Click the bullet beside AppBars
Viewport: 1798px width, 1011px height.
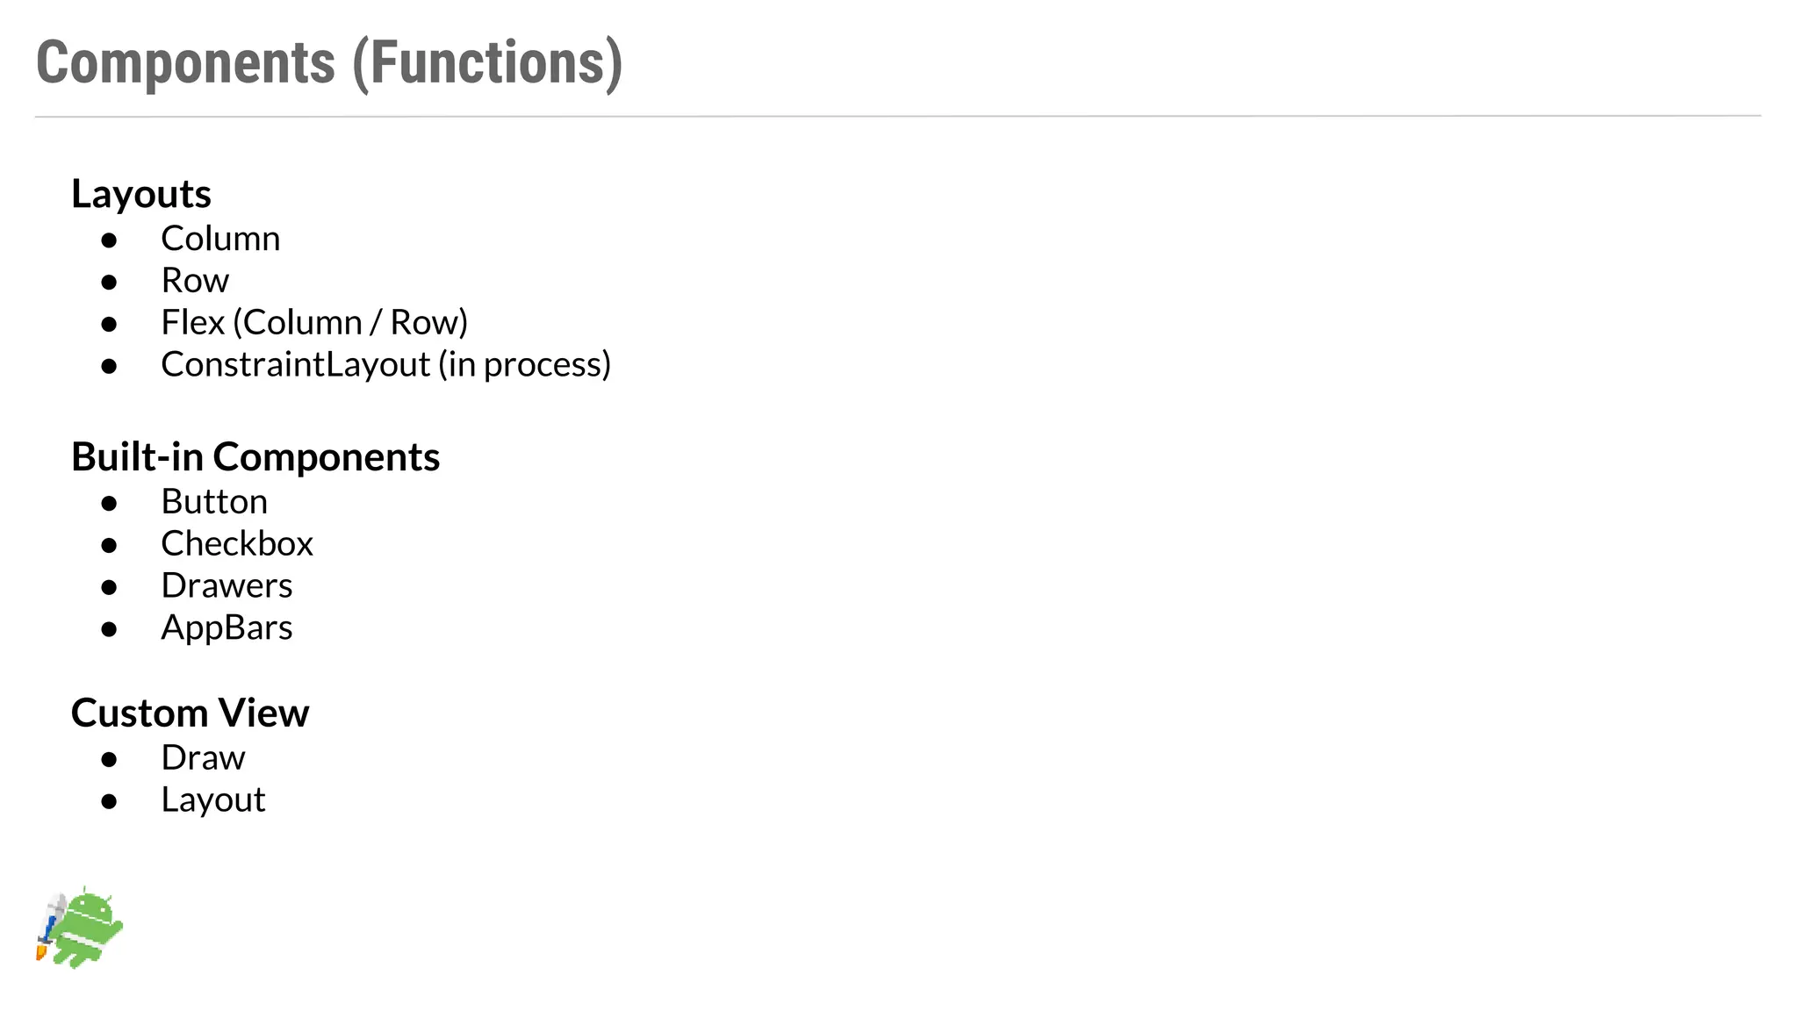click(109, 630)
